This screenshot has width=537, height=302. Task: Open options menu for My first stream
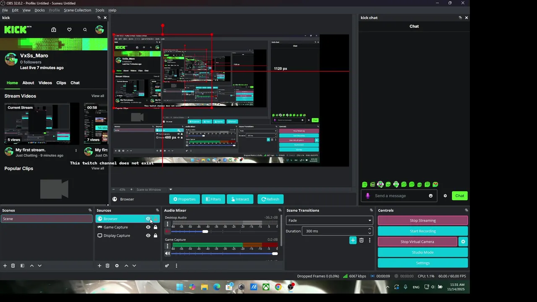pyautogui.click(x=76, y=150)
